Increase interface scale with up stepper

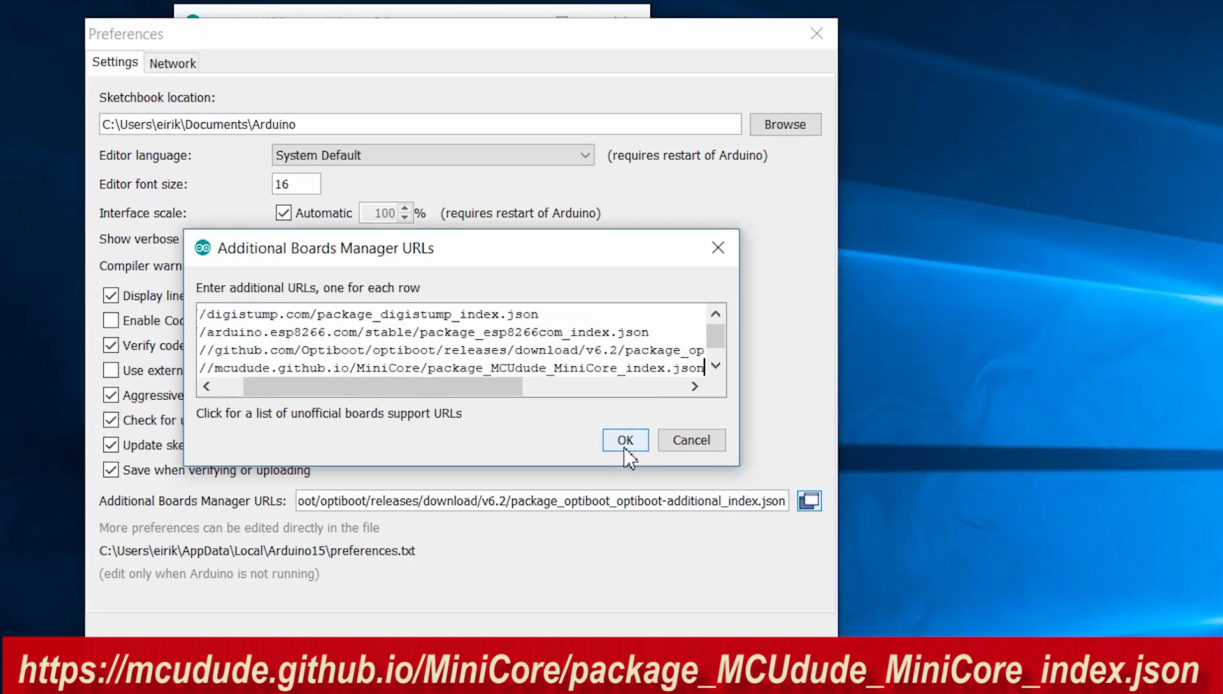tap(404, 208)
